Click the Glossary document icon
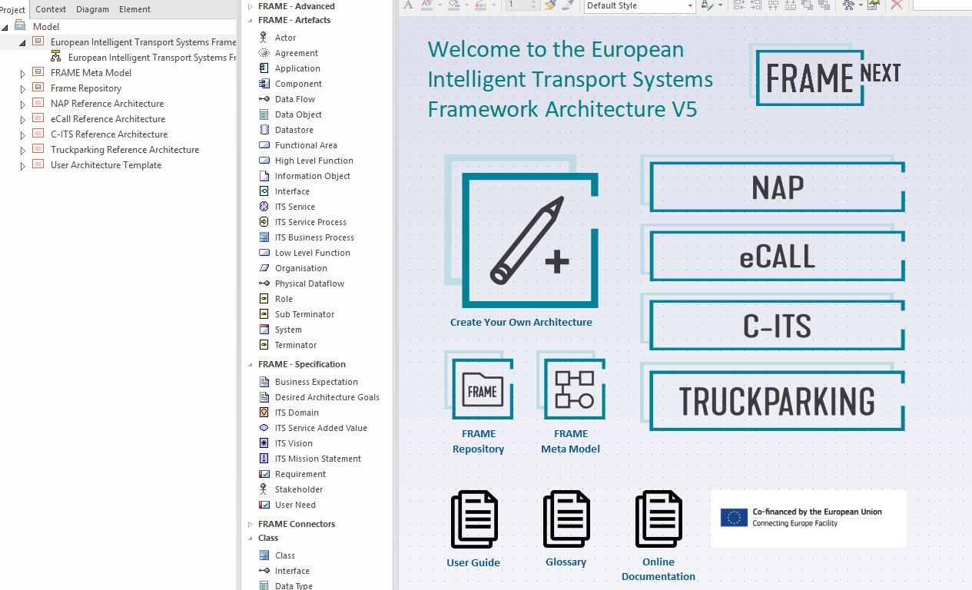Image resolution: width=972 pixels, height=590 pixels. click(x=566, y=520)
